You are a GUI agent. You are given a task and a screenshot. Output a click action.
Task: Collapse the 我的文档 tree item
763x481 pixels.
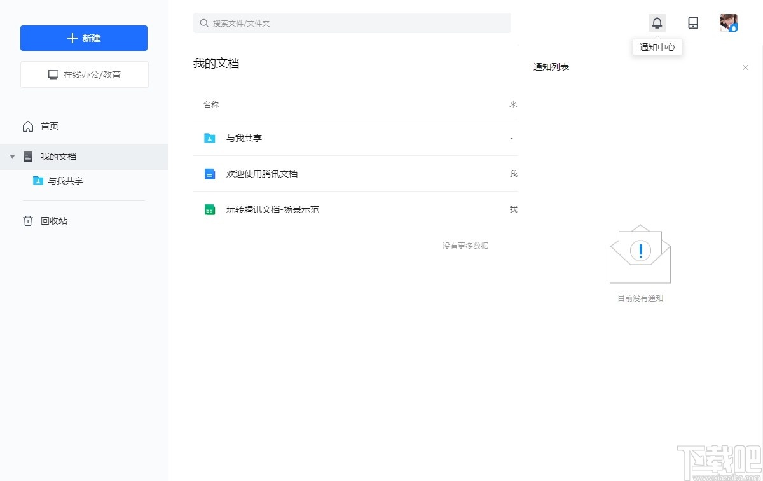tap(13, 157)
